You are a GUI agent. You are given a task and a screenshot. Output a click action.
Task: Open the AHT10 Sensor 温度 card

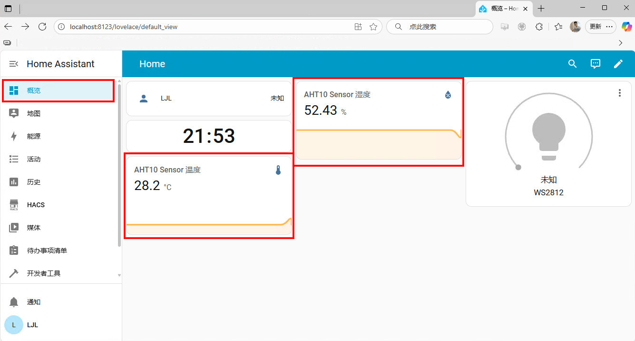tap(209, 196)
